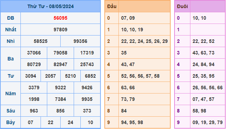Select seventh prize number 07
This screenshot has height=129, width=226.
pos(31,122)
